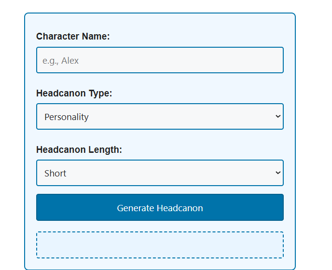The image size is (332, 270).
Task: Open the combo box currently showing Personality
Action: pyautogui.click(x=160, y=117)
